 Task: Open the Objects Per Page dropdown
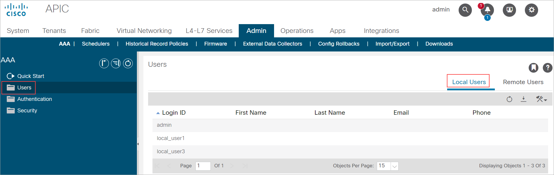point(394,166)
